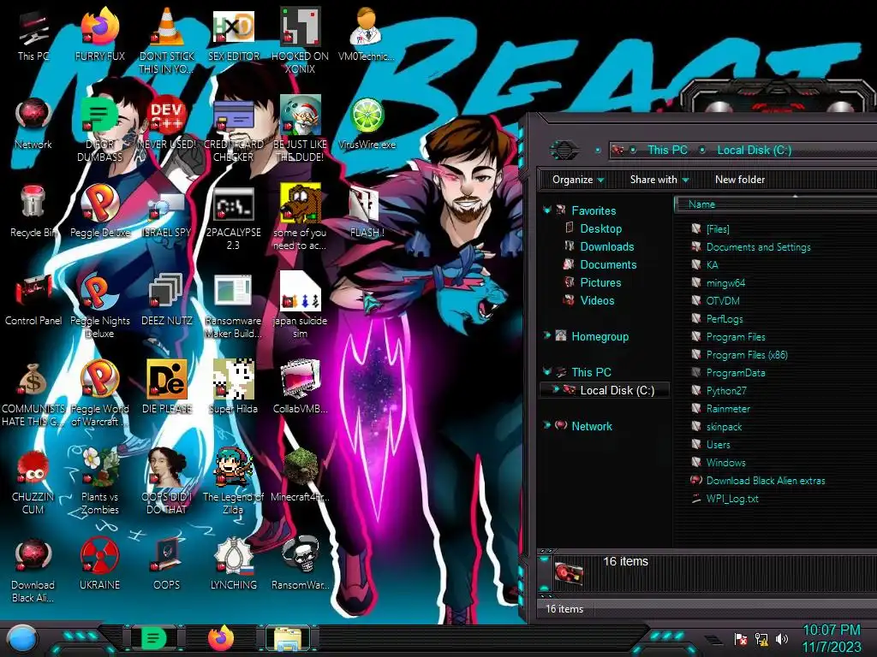Select the Minecraft4Fr desktop icon
The image size is (877, 657).
(300, 475)
